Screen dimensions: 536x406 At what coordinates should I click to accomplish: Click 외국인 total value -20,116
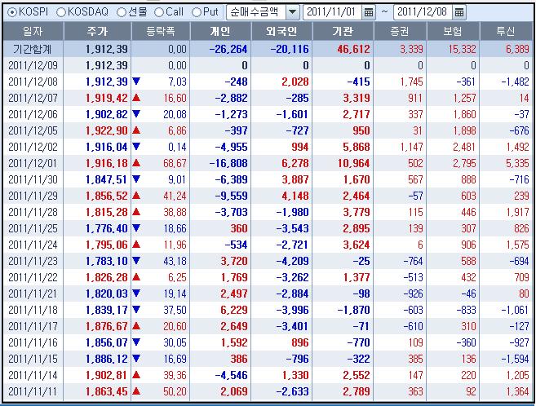290,49
